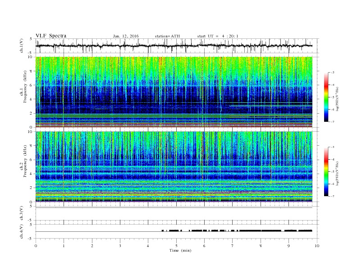Click the ch.2 colorbar "-7" tick value
This screenshot has width=357, height=276.
point(333,196)
